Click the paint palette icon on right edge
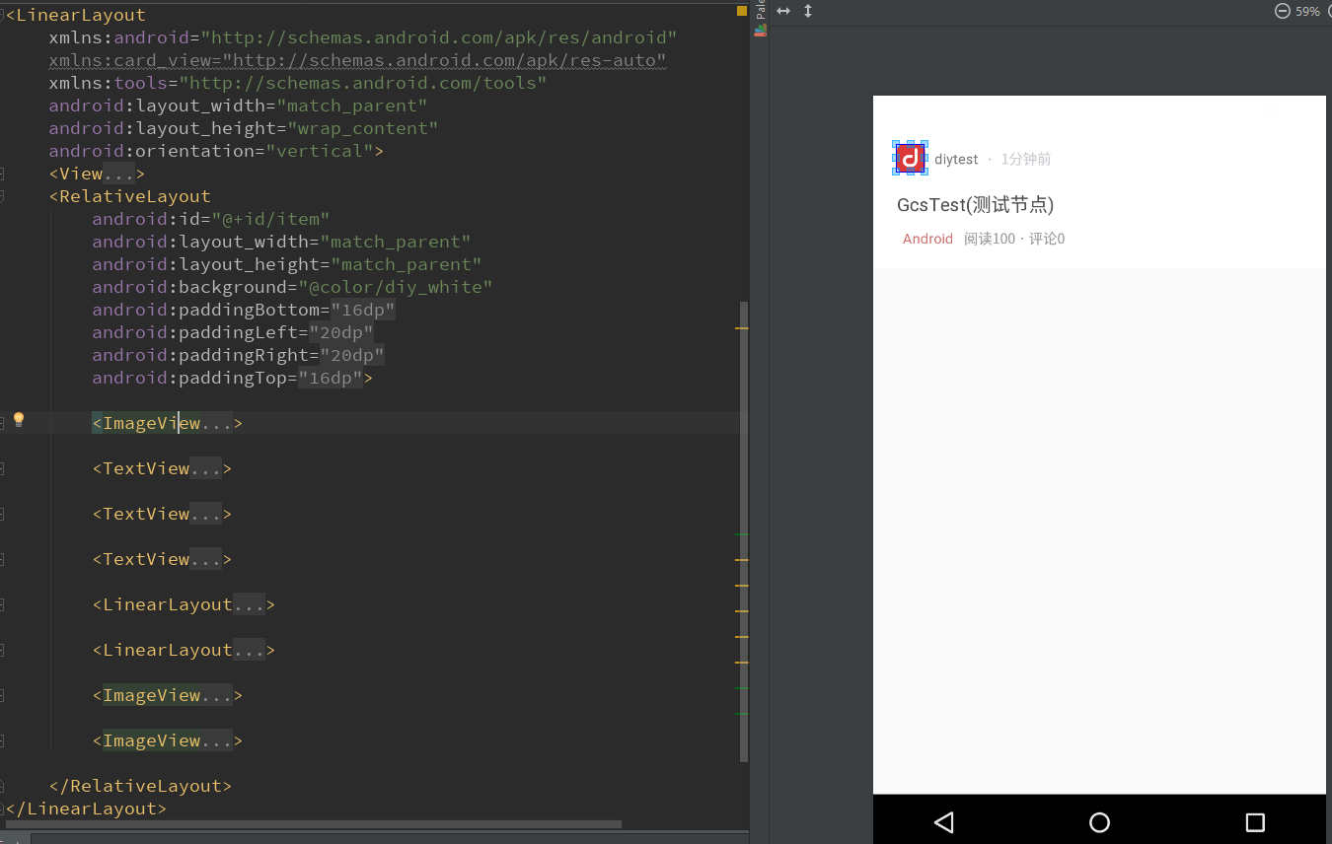 [x=760, y=31]
